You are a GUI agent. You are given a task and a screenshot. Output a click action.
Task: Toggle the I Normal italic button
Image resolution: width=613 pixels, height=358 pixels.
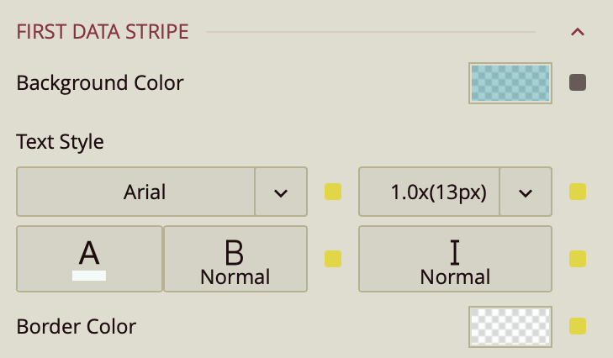[x=455, y=258]
